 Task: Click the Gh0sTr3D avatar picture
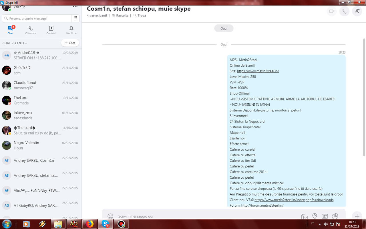(7, 70)
